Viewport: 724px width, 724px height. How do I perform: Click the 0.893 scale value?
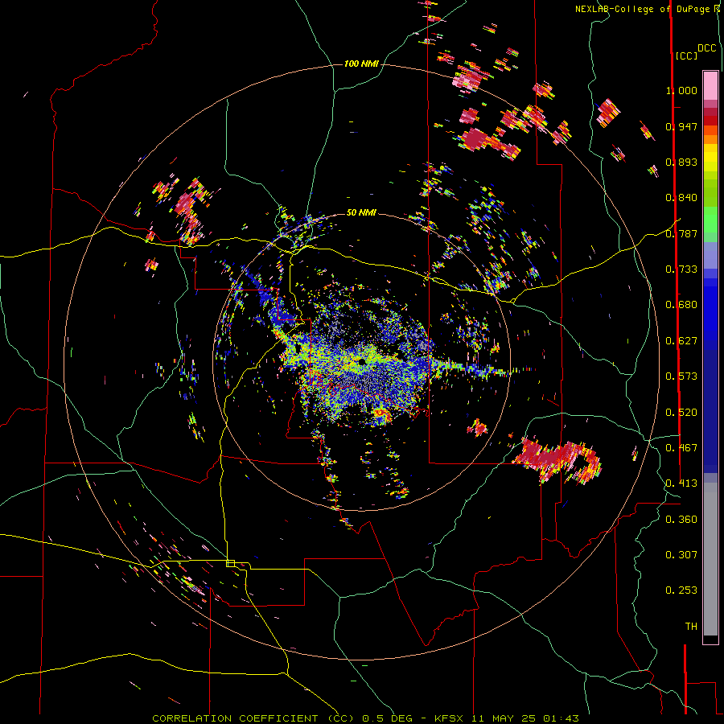[x=681, y=162]
